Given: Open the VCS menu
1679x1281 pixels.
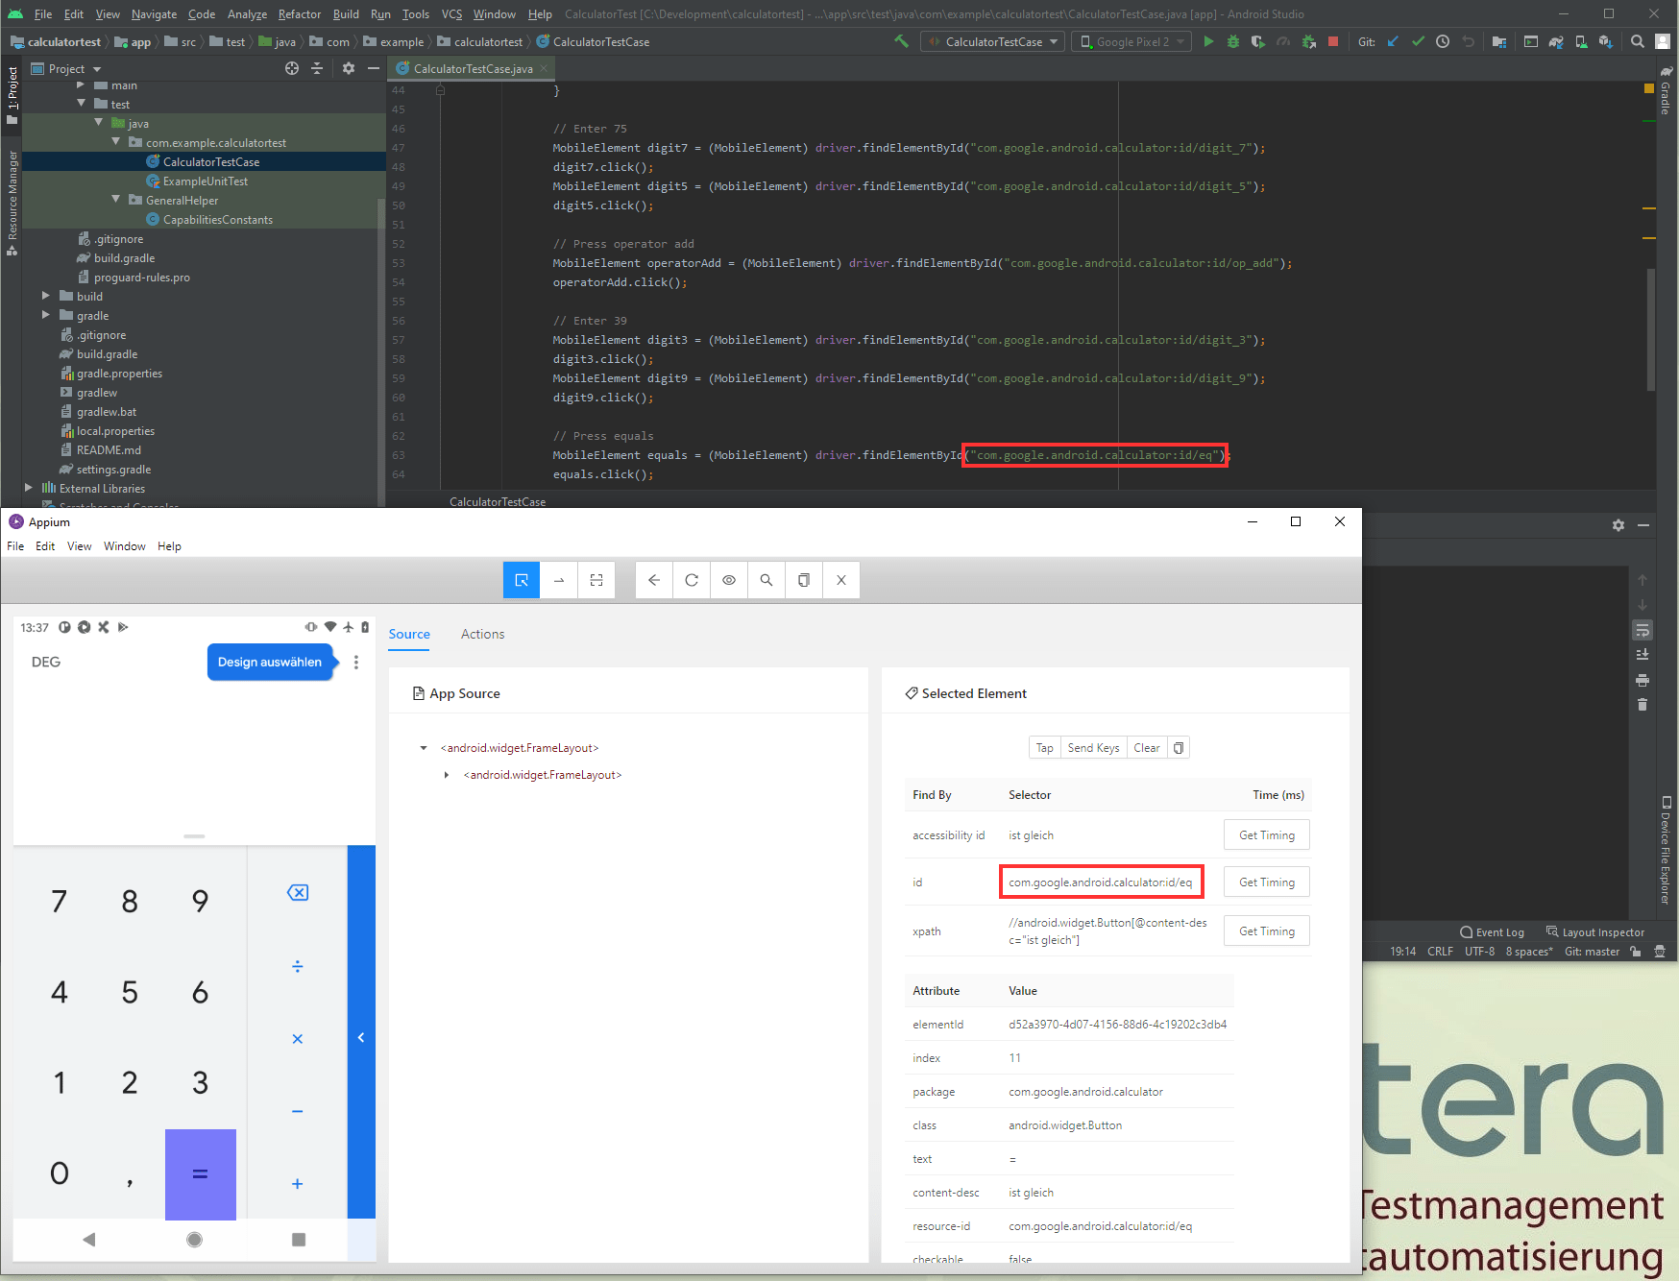Looking at the screenshot, I should tap(451, 14).
